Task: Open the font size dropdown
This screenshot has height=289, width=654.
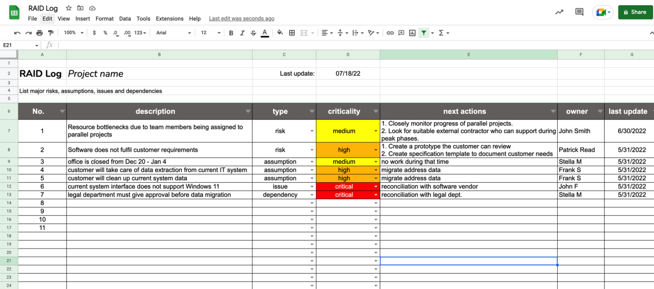Action: (219, 32)
